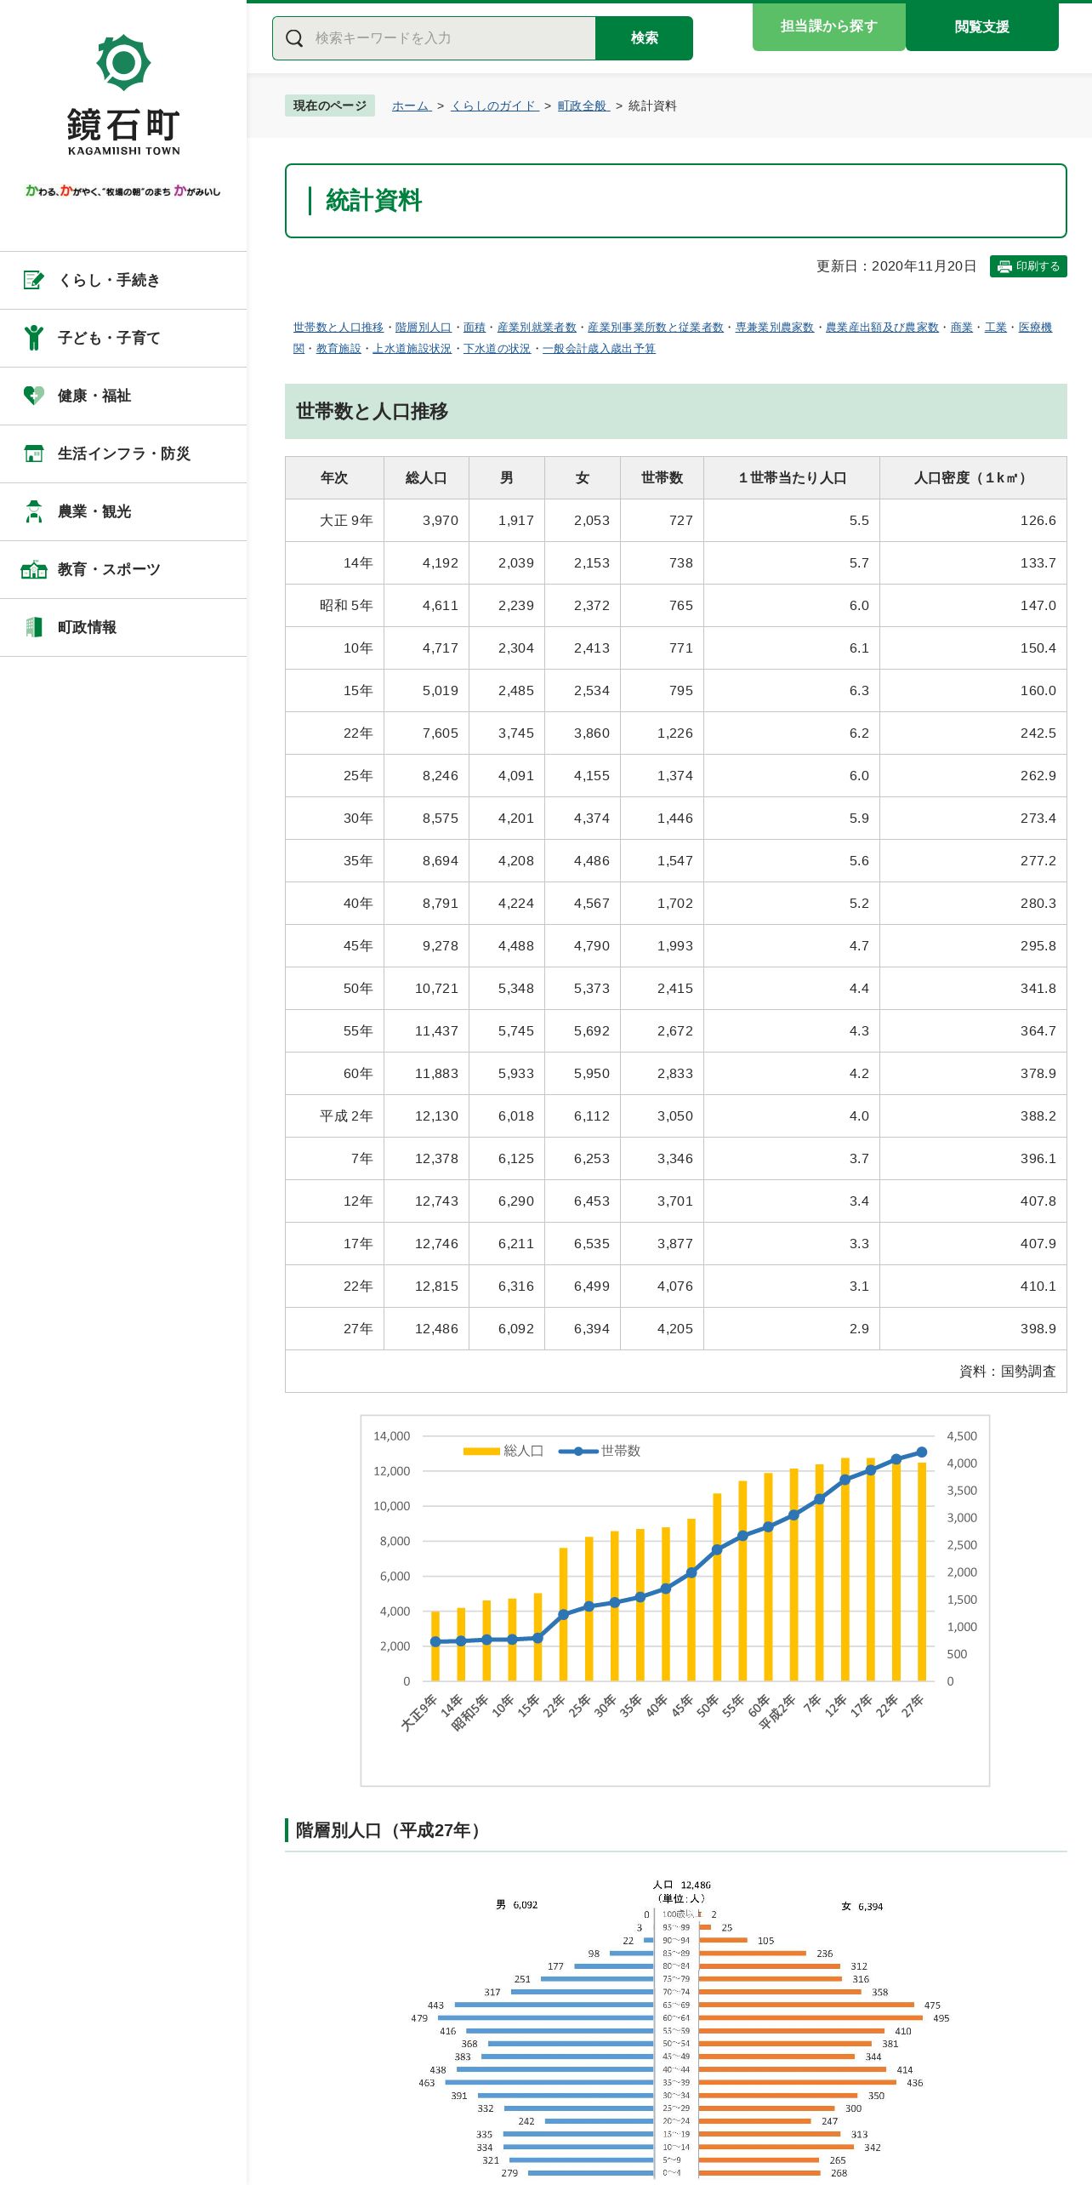Jump to 教育施設 anchor link
Screen dimensions: 1092x2185
pos(338,348)
